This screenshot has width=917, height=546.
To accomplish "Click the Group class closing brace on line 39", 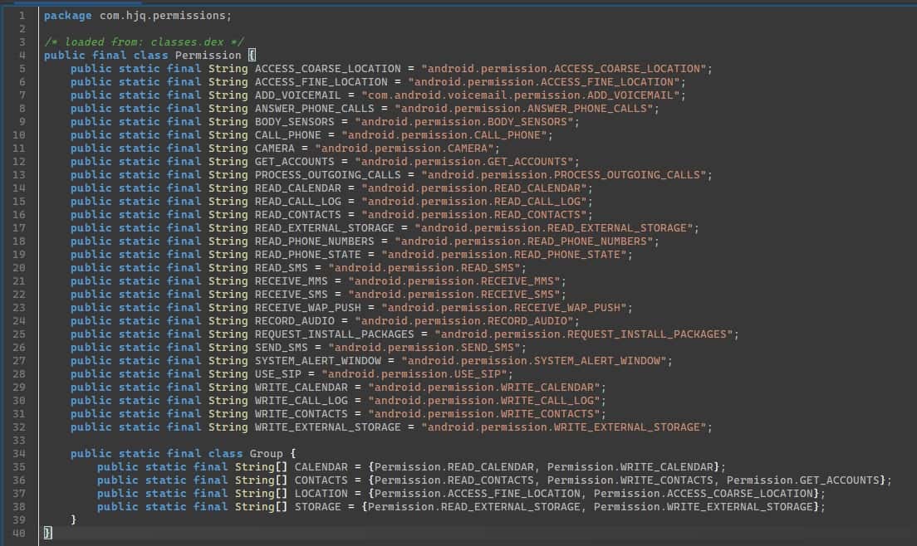I will pos(73,519).
